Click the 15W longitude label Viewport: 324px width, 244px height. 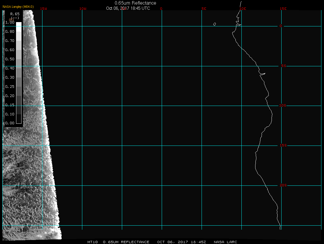(x=44, y=9)
